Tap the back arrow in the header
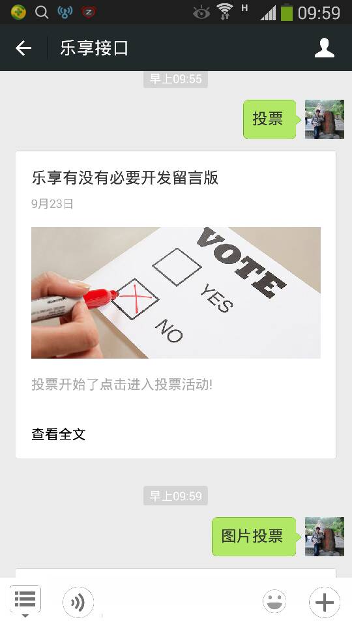The image size is (352, 626). coord(23,48)
